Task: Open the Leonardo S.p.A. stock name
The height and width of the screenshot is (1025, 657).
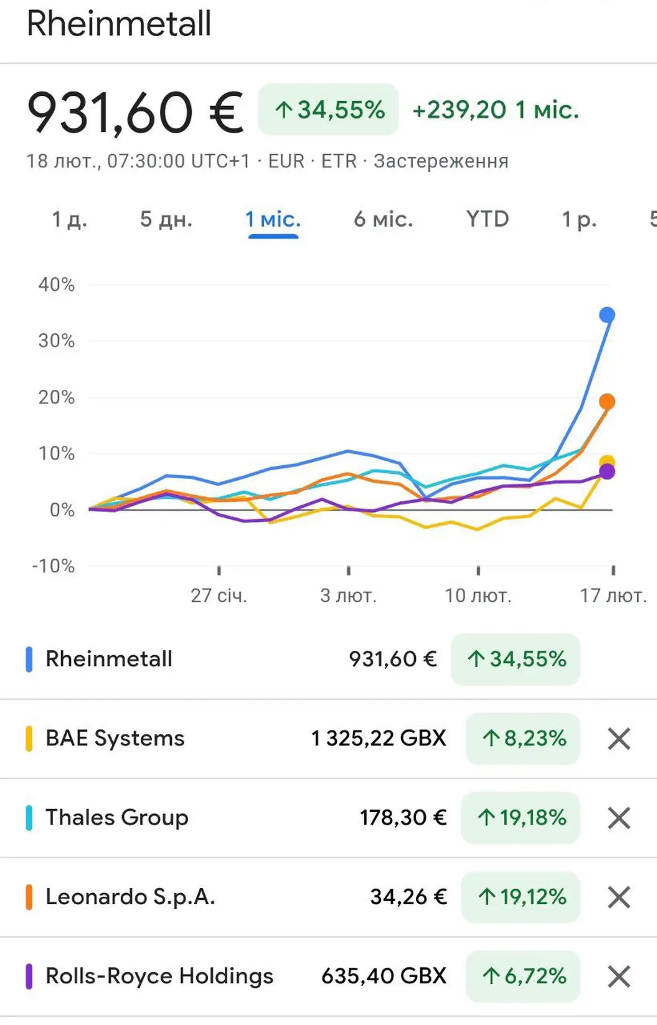Action: pos(130,897)
